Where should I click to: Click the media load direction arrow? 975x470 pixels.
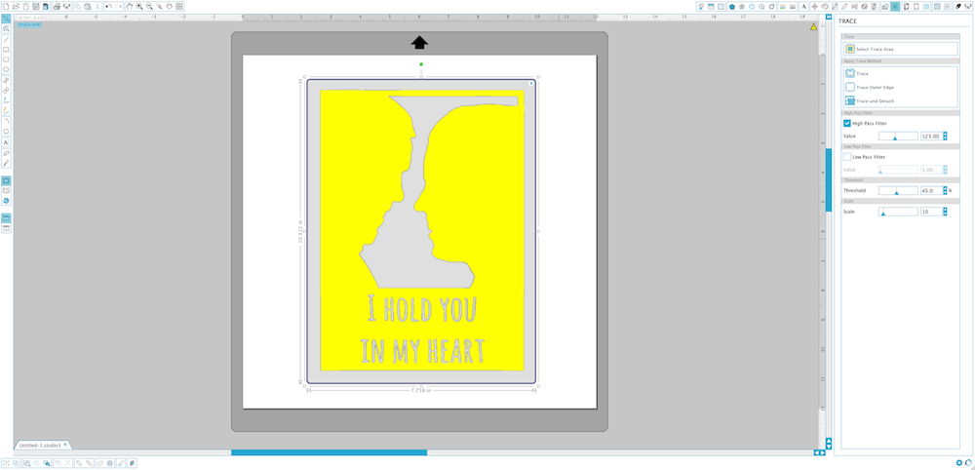[419, 42]
